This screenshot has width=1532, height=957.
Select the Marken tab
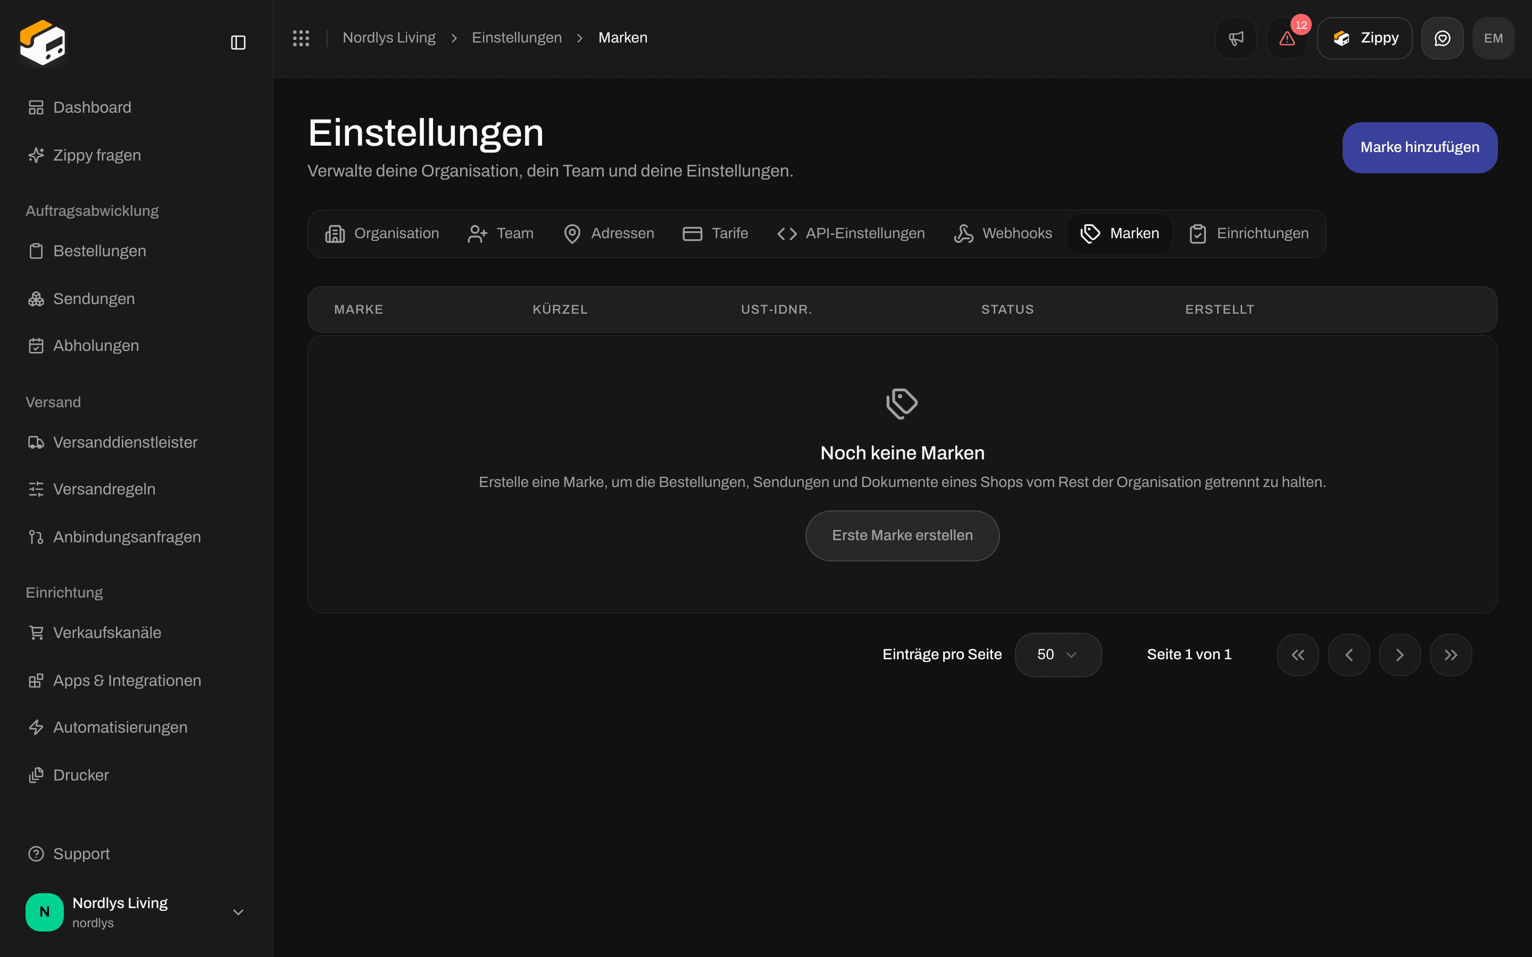[1119, 233]
